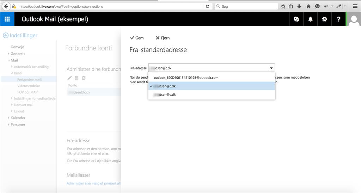Open Skype from the header bar
The image size is (361, 193).
[x=296, y=19]
